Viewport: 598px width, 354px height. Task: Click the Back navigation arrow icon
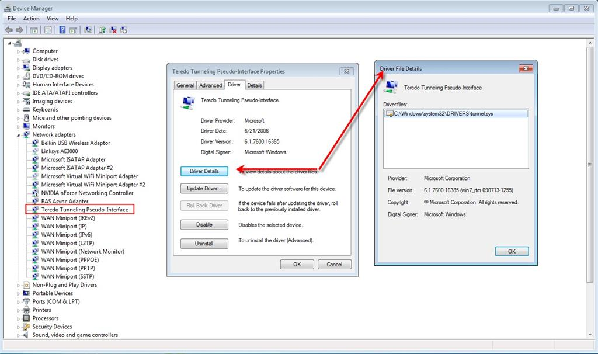[x=8, y=30]
